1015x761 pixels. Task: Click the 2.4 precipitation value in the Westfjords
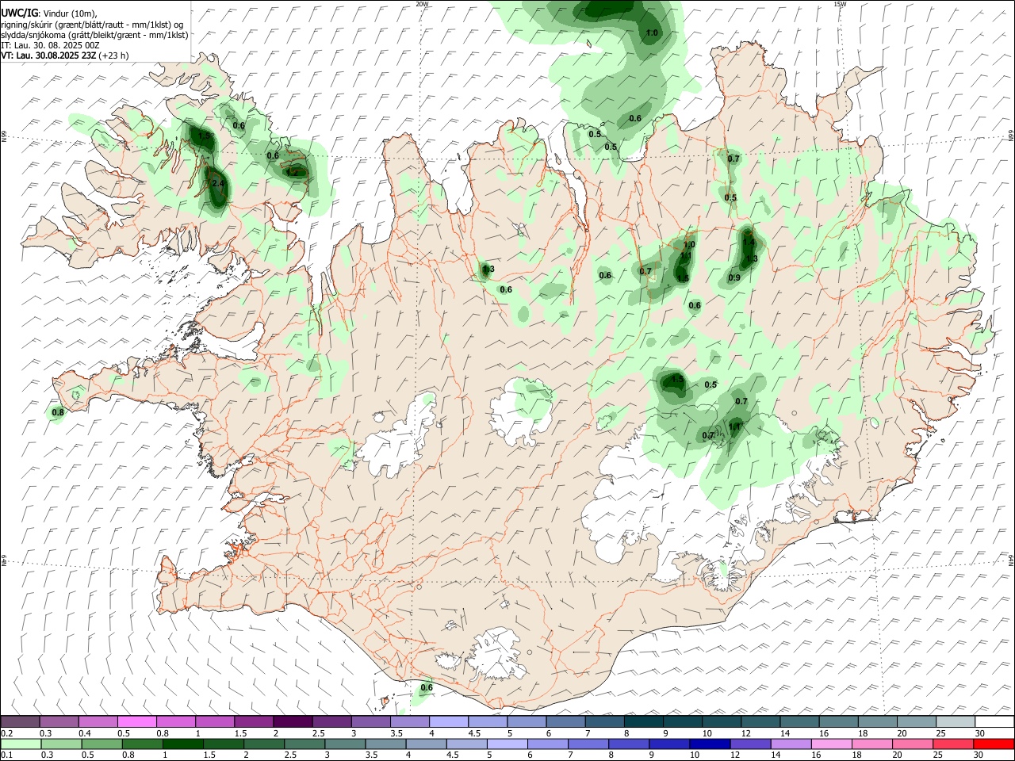click(219, 183)
